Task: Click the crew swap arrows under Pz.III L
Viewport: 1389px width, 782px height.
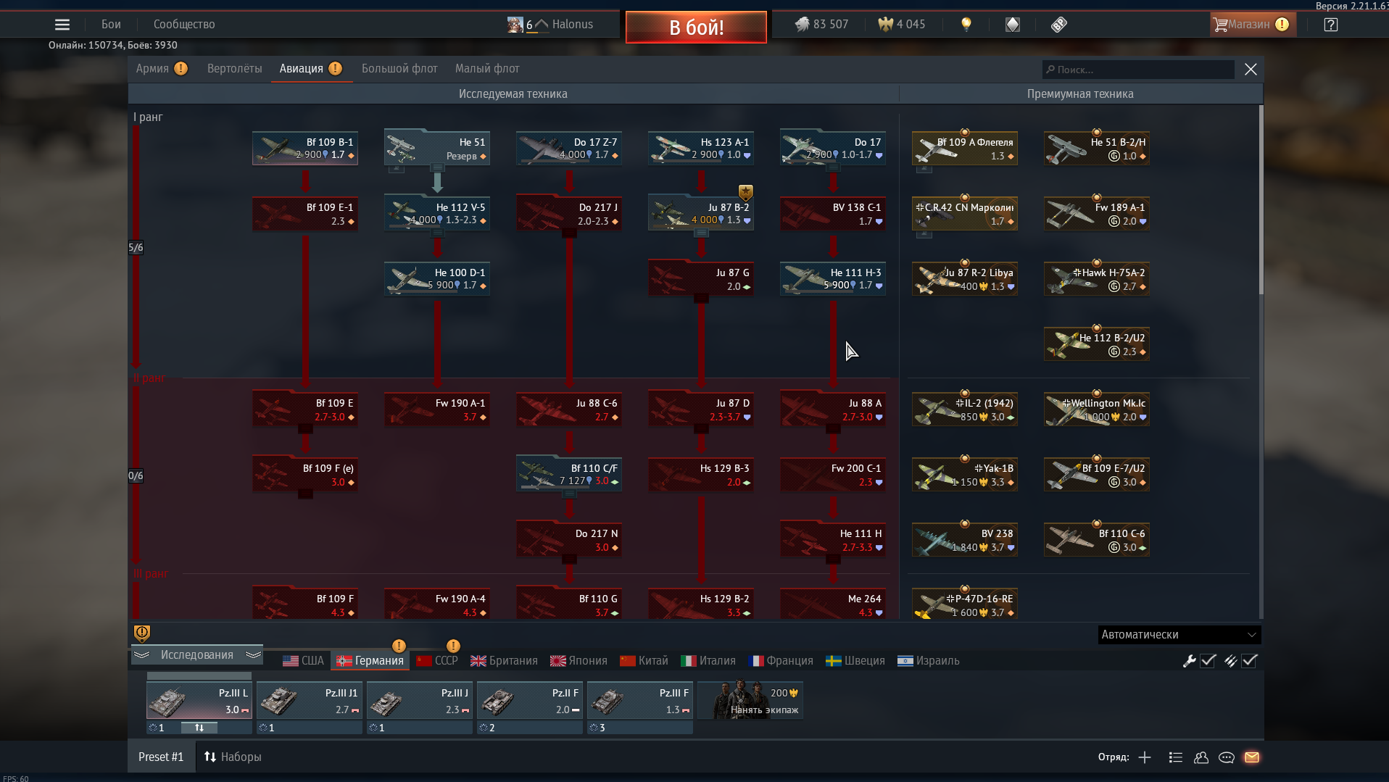Action: coord(199,728)
